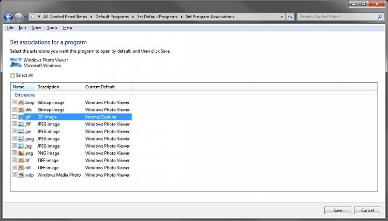
Task: Open the Tools menu
Action: [x=52, y=27]
